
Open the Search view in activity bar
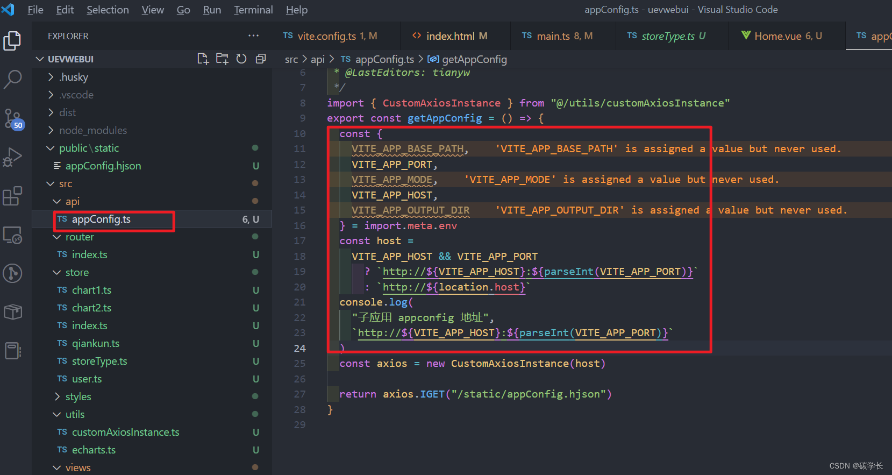(x=12, y=79)
